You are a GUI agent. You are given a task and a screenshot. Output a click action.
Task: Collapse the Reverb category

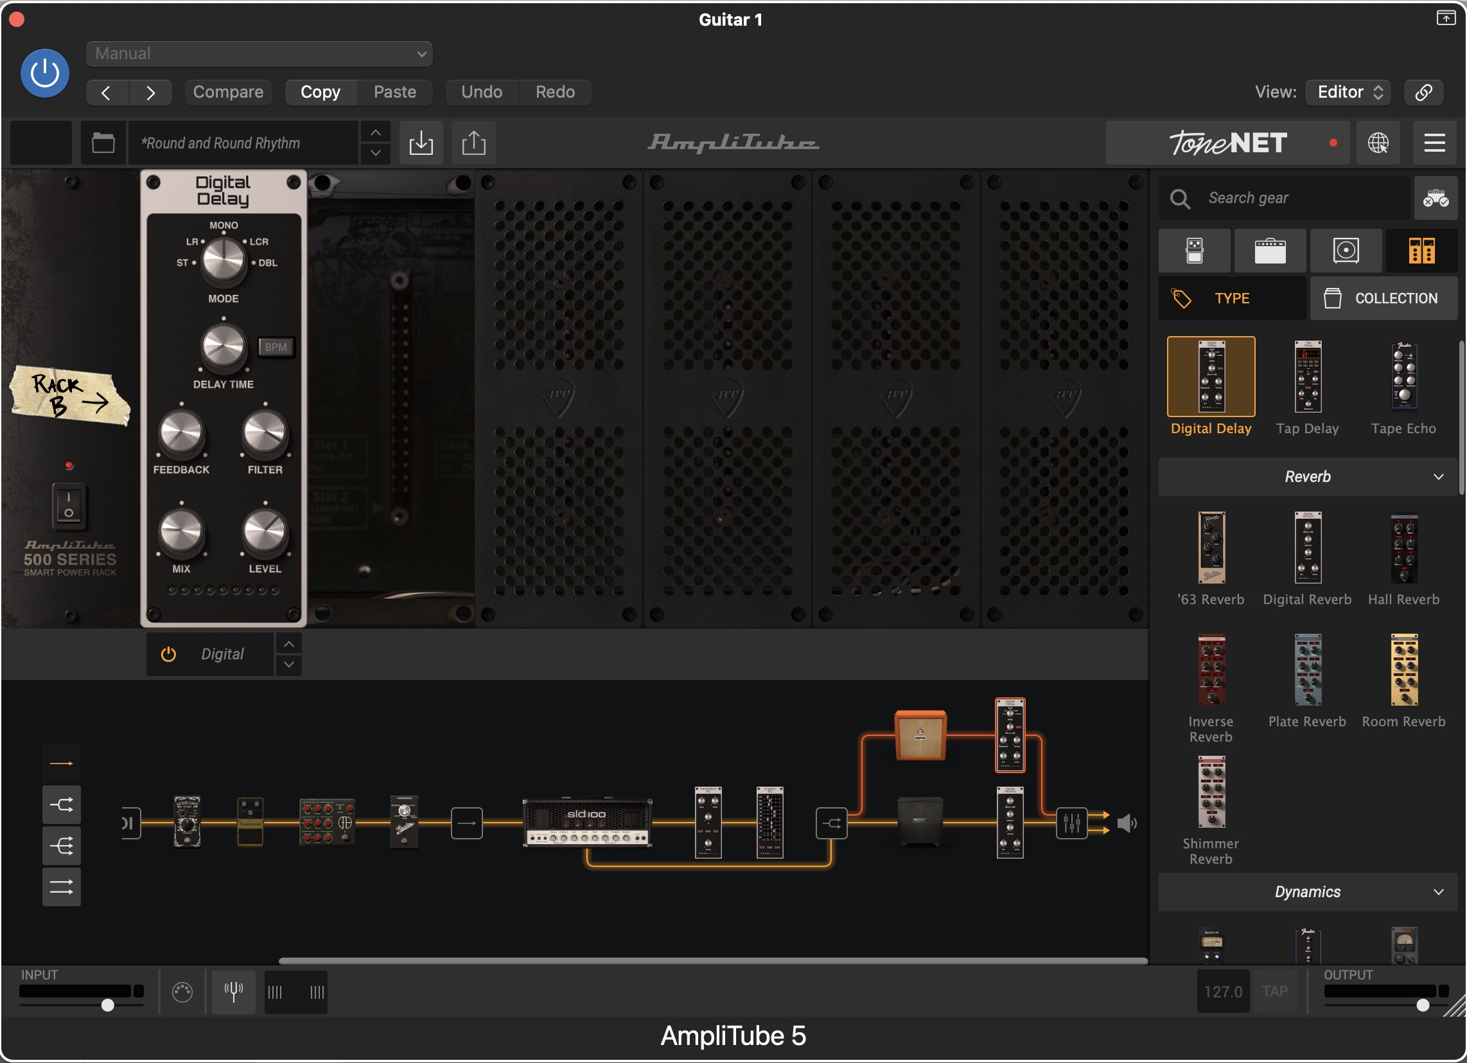1307,477
